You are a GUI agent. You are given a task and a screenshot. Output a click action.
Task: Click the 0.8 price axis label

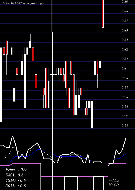124,68
